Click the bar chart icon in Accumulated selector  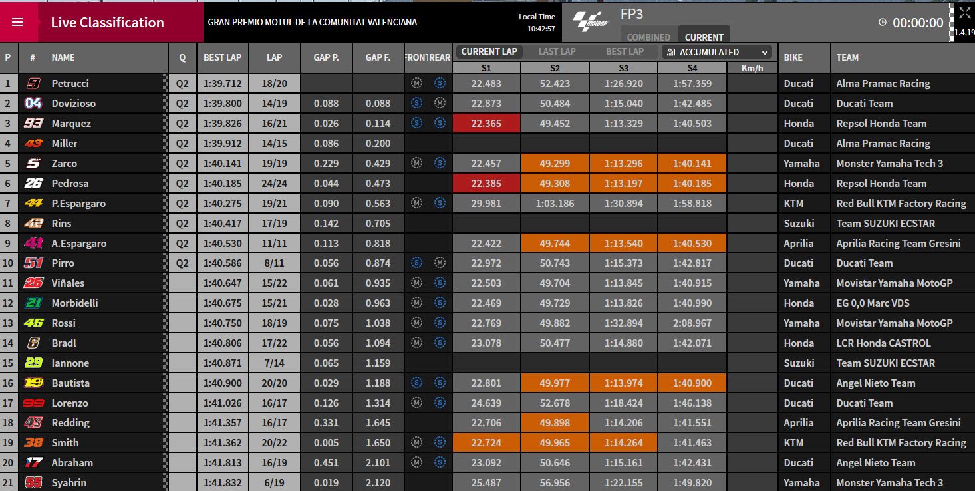(672, 52)
